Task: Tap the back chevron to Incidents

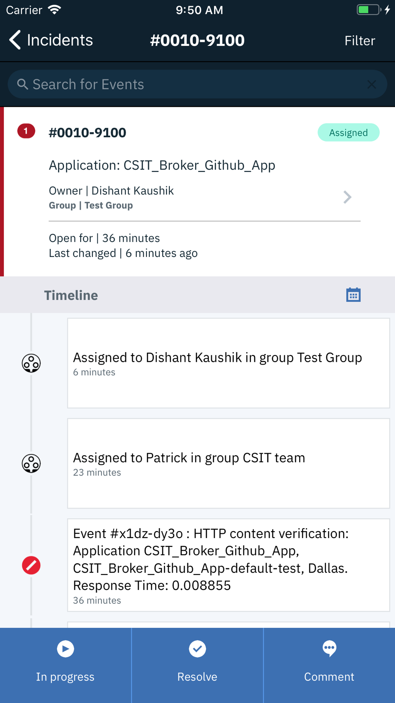Action: 15,40
